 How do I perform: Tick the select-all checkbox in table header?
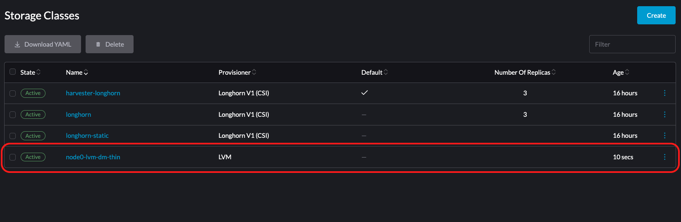pyautogui.click(x=13, y=72)
